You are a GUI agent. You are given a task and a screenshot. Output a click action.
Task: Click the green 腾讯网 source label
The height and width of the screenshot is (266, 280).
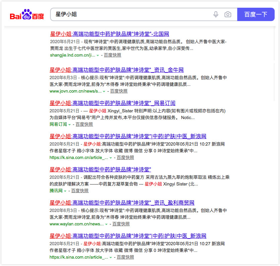(x=56, y=191)
